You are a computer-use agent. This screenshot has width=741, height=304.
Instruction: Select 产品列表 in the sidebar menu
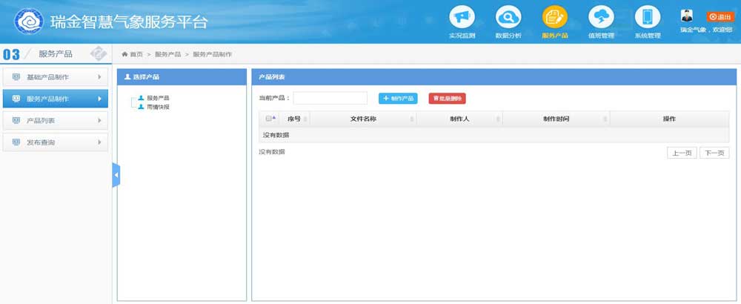56,120
